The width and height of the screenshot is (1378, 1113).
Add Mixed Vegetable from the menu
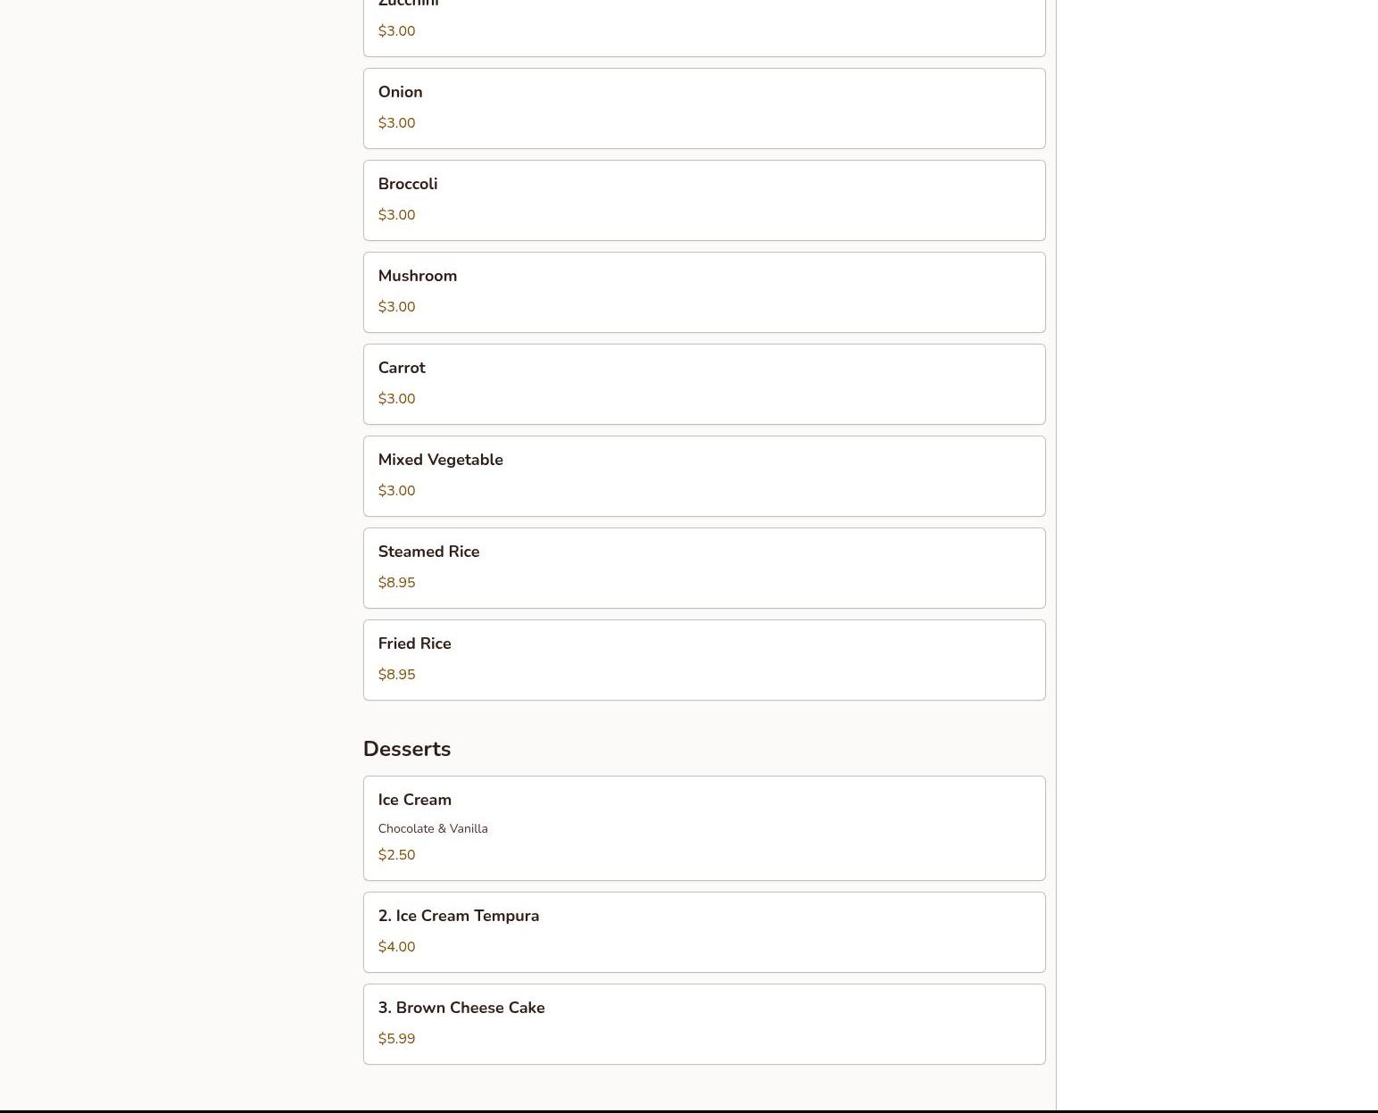pos(704,476)
